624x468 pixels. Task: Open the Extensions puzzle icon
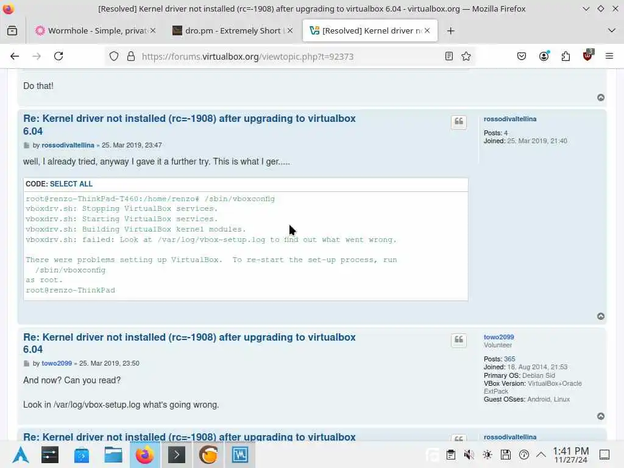point(565,56)
